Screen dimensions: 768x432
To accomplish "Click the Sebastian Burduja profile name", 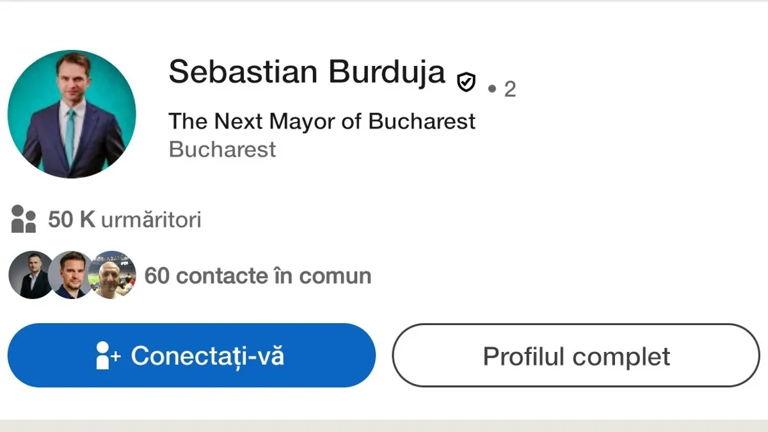I will [307, 72].
